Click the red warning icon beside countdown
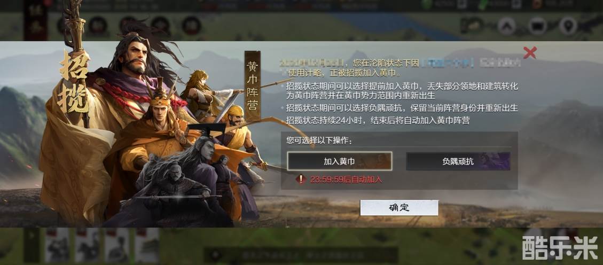This screenshot has width=603, height=265. pyautogui.click(x=301, y=179)
